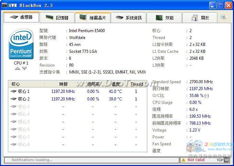Click the Not Valid! status text
This screenshot has width=234, height=166.
coord(196,160)
